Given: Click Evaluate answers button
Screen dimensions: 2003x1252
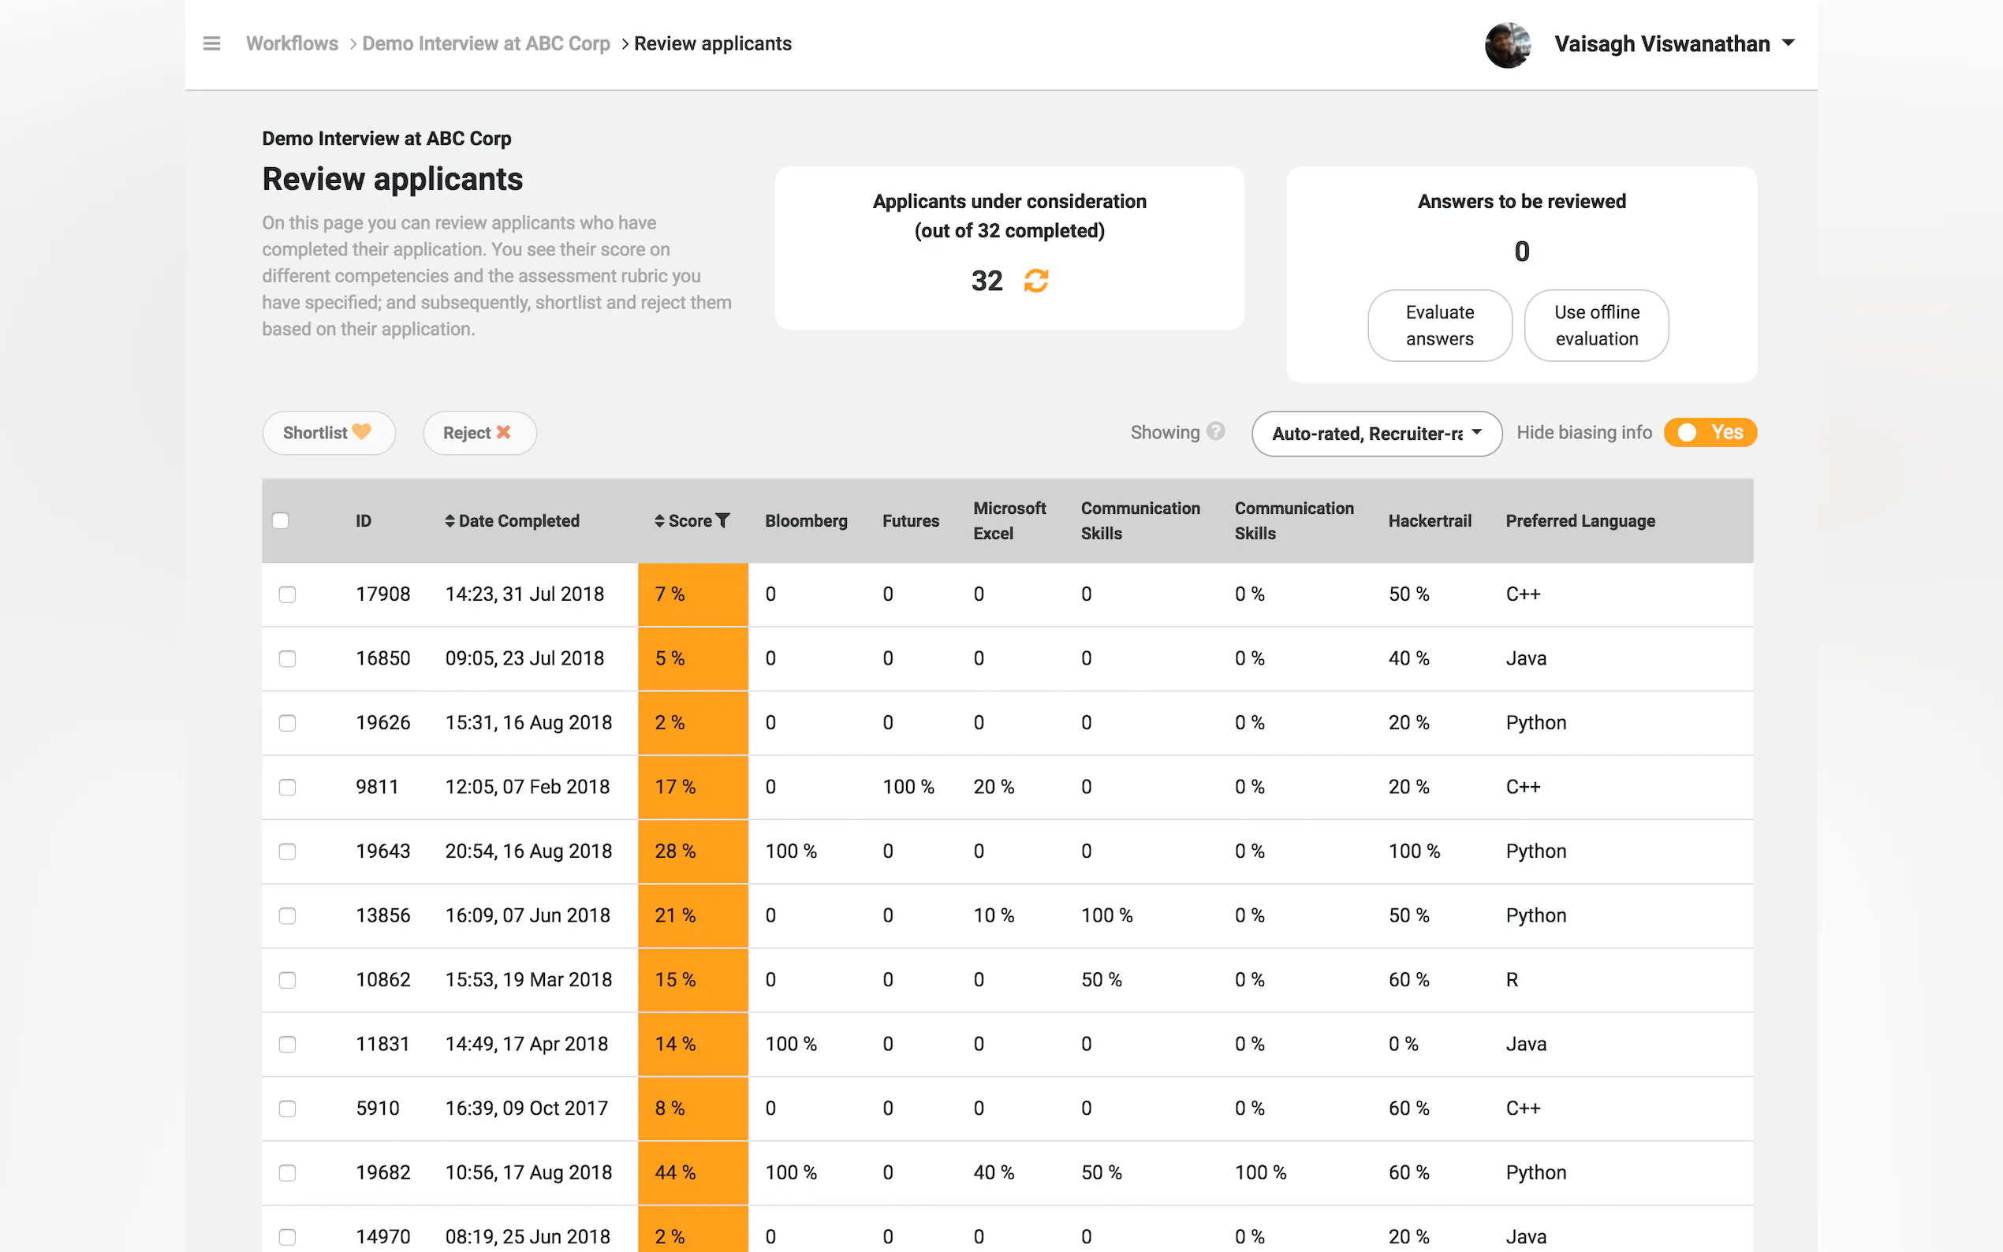Looking at the screenshot, I should 1438,326.
